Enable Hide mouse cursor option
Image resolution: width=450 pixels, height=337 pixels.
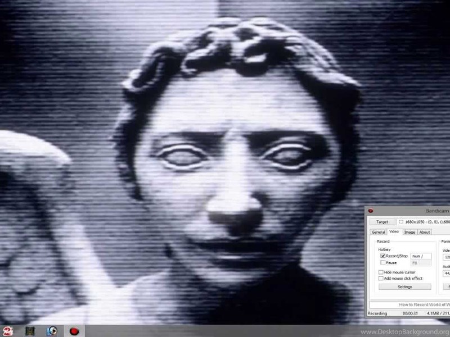381,272
